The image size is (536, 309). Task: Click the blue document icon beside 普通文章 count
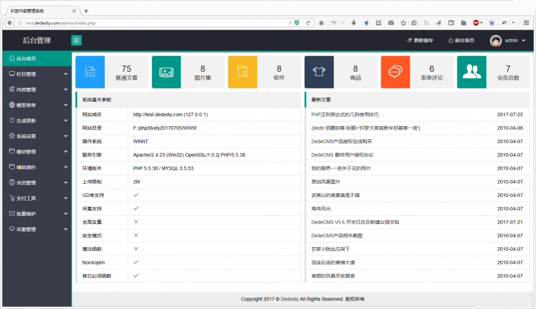click(90, 72)
